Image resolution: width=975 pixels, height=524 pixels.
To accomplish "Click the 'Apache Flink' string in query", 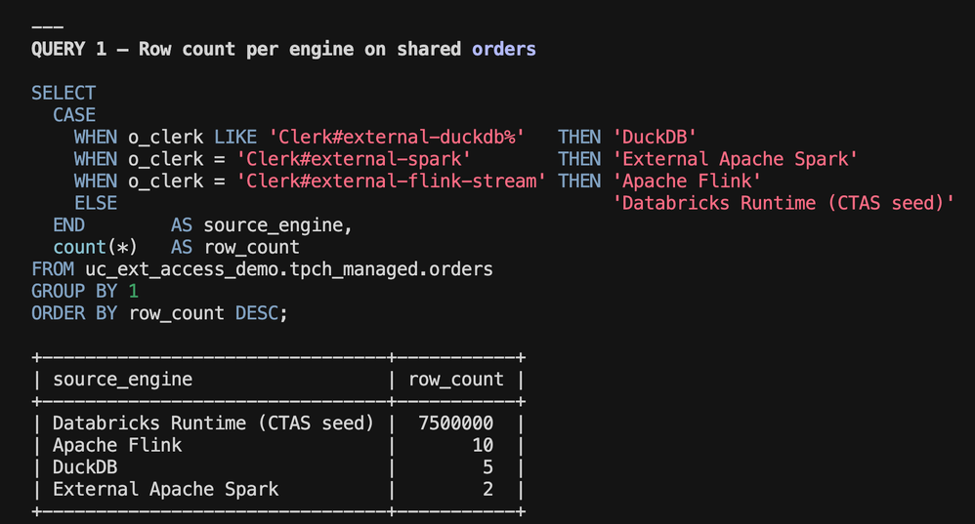I will [x=687, y=181].
